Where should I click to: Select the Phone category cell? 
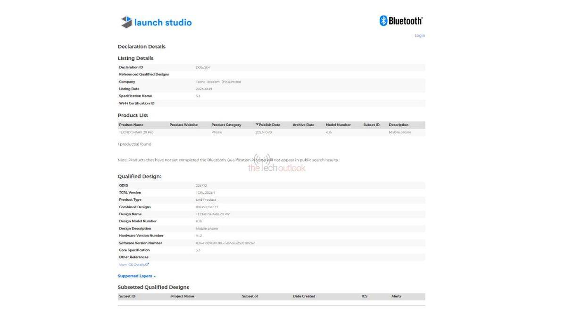click(216, 132)
